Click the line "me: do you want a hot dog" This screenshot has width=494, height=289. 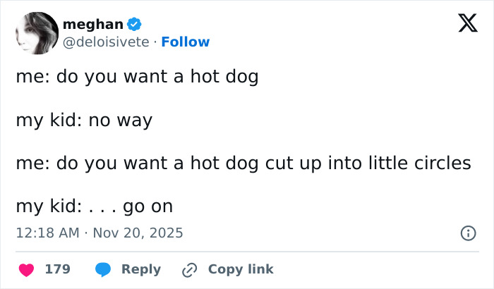(x=137, y=76)
